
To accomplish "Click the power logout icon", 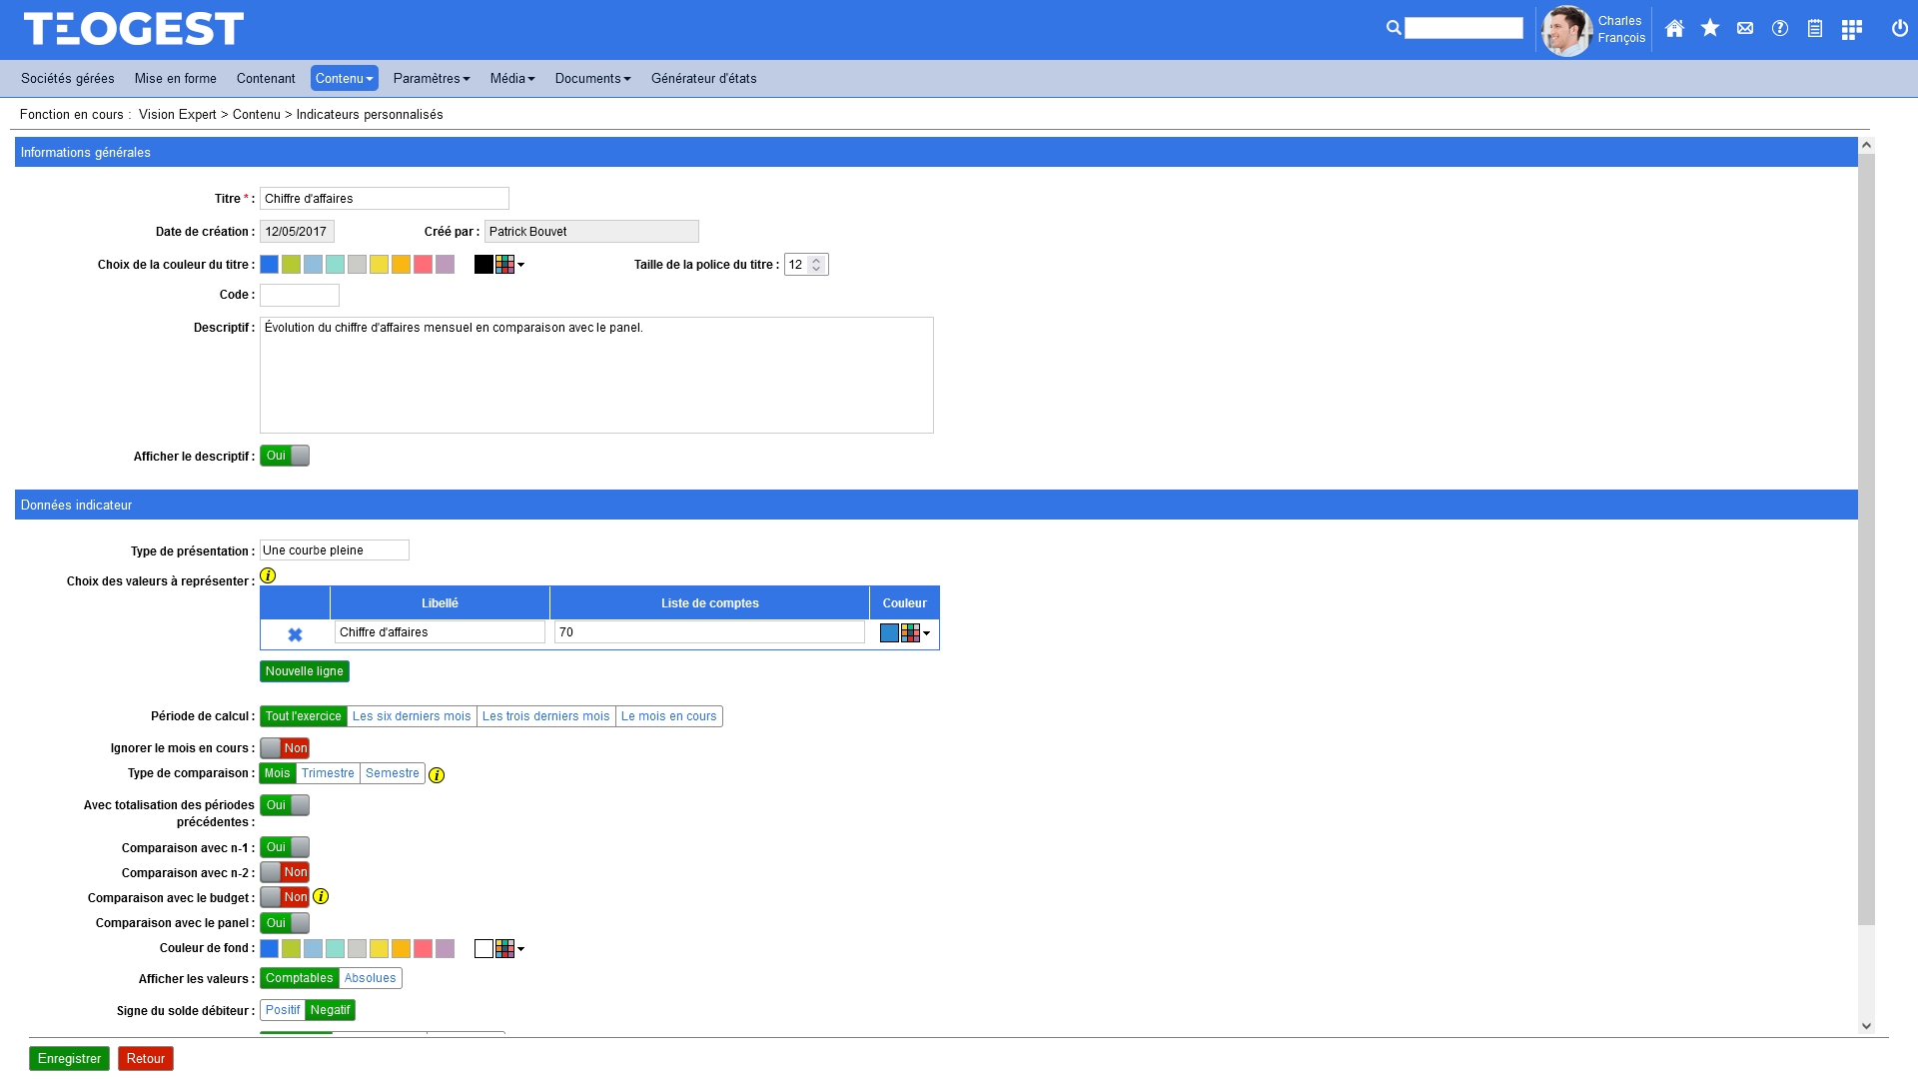I will point(1900,29).
